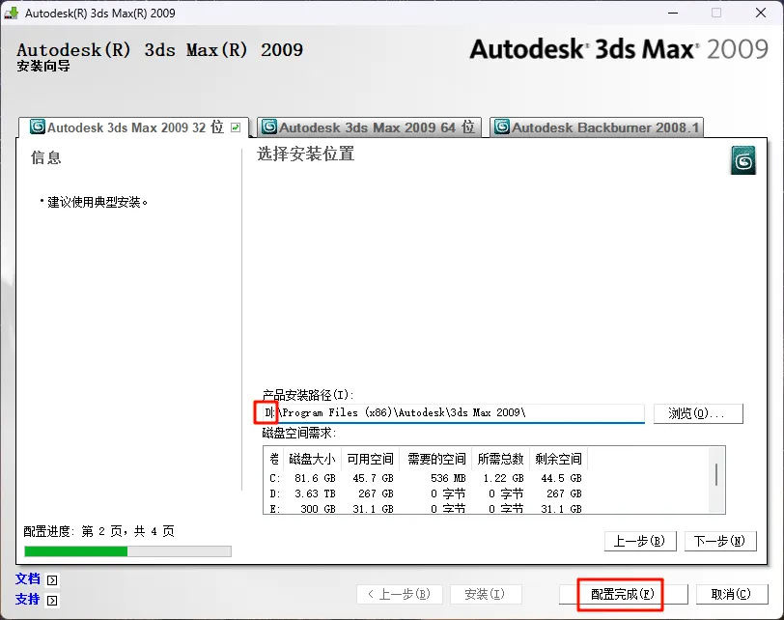Click the 44.5 GB remaining space value
This screenshot has height=620, width=784.
coord(561,478)
